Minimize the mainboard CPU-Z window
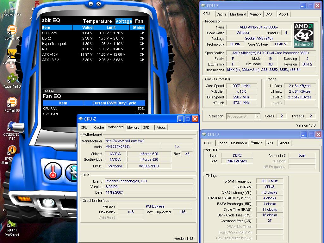Screen dimensions: 324x243 coord(180,119)
